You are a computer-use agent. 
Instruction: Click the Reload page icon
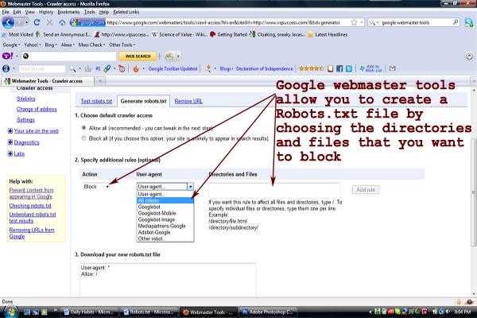(37, 22)
